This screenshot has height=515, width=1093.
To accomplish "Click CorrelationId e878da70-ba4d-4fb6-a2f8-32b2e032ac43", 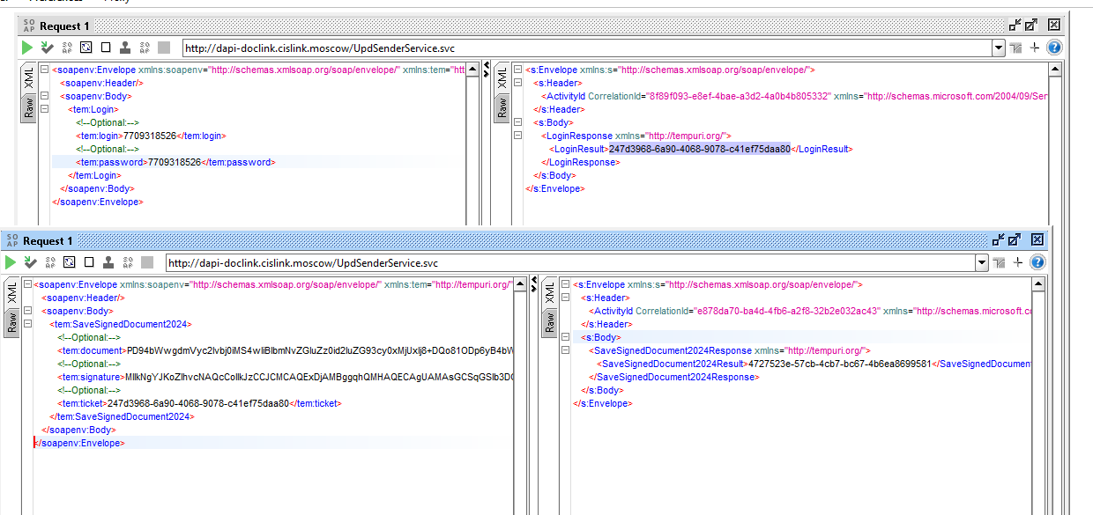I will (787, 311).
